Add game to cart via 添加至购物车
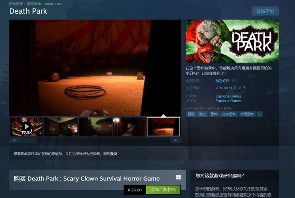Screen dimensions: 295x198 163,190
